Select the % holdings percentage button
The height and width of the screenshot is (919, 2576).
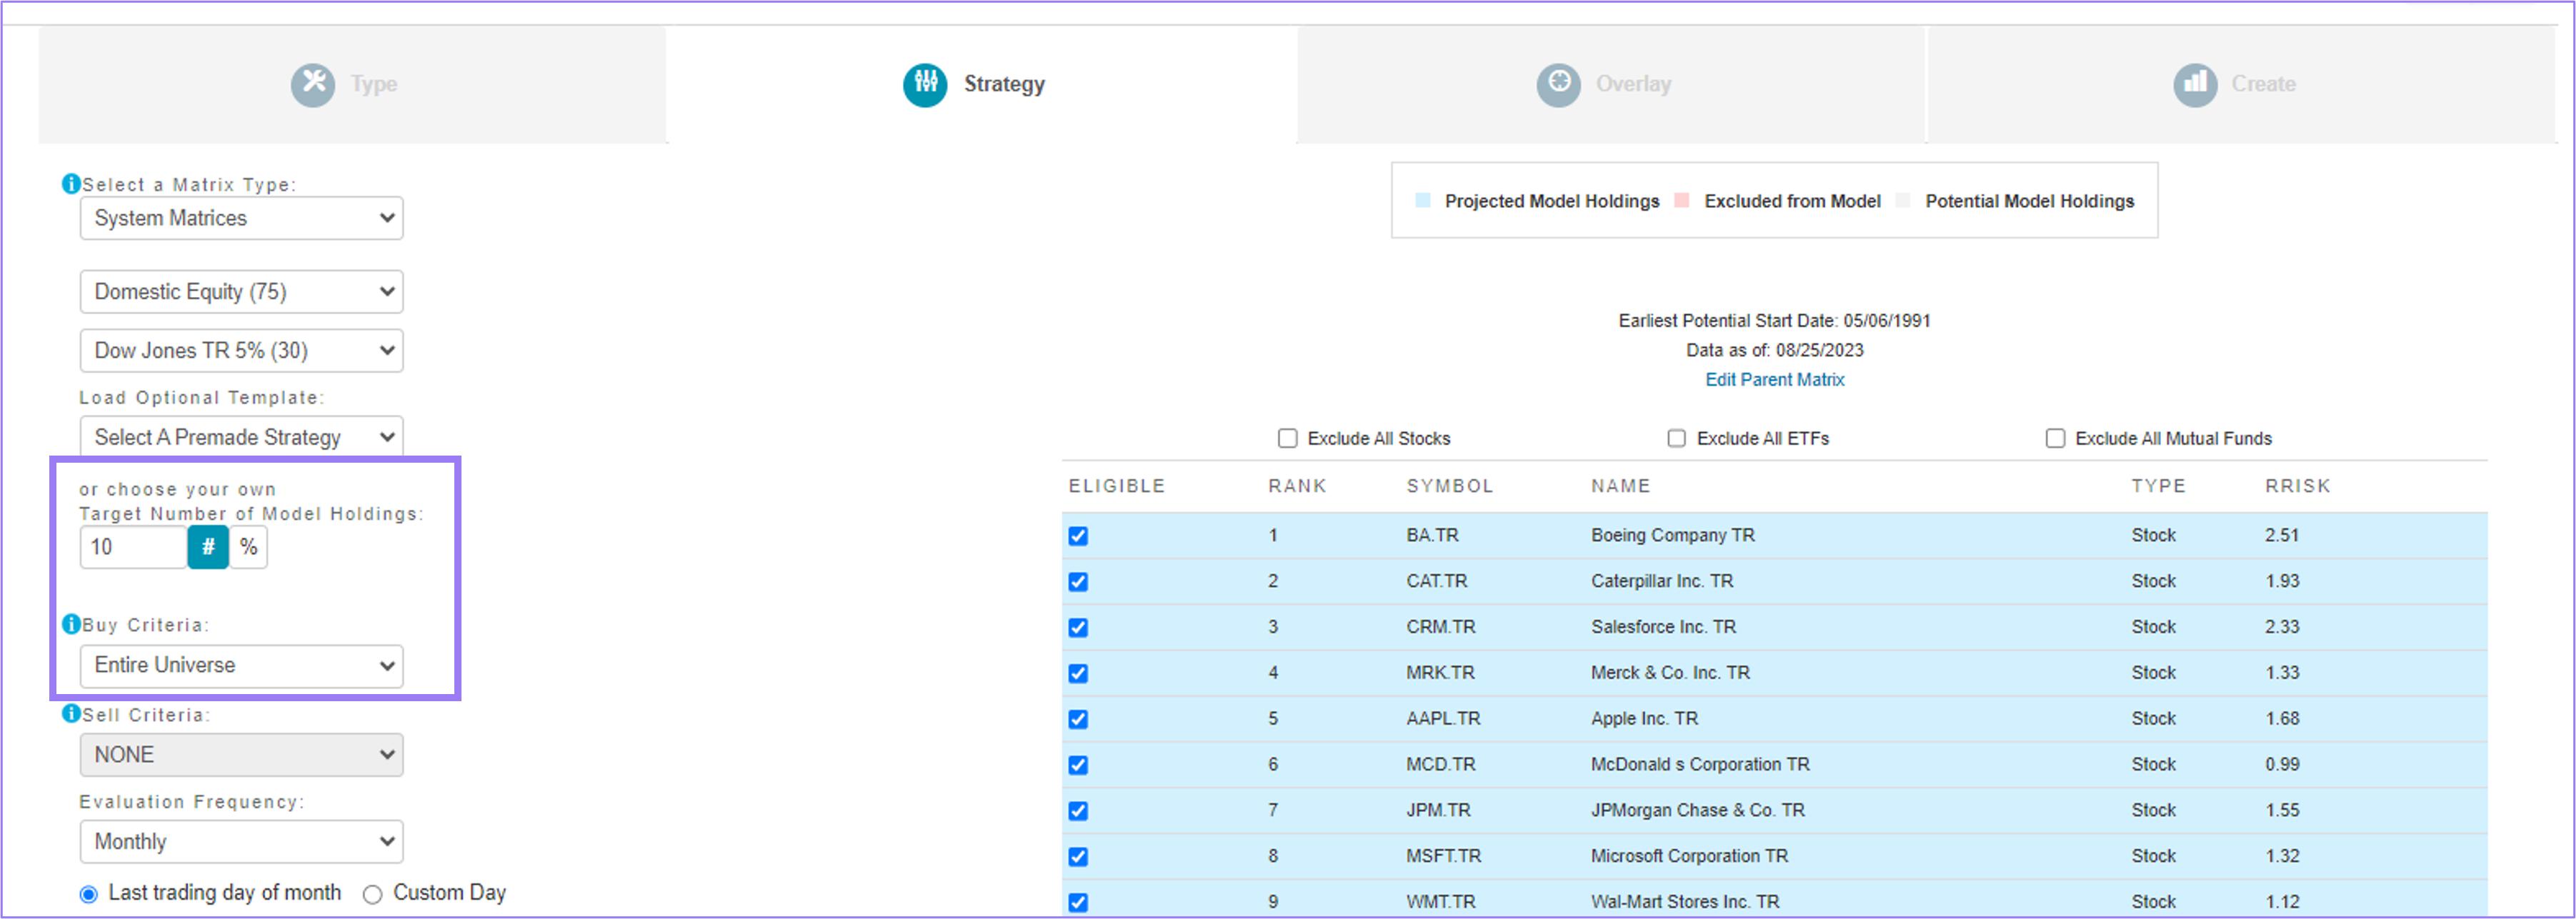tap(249, 547)
